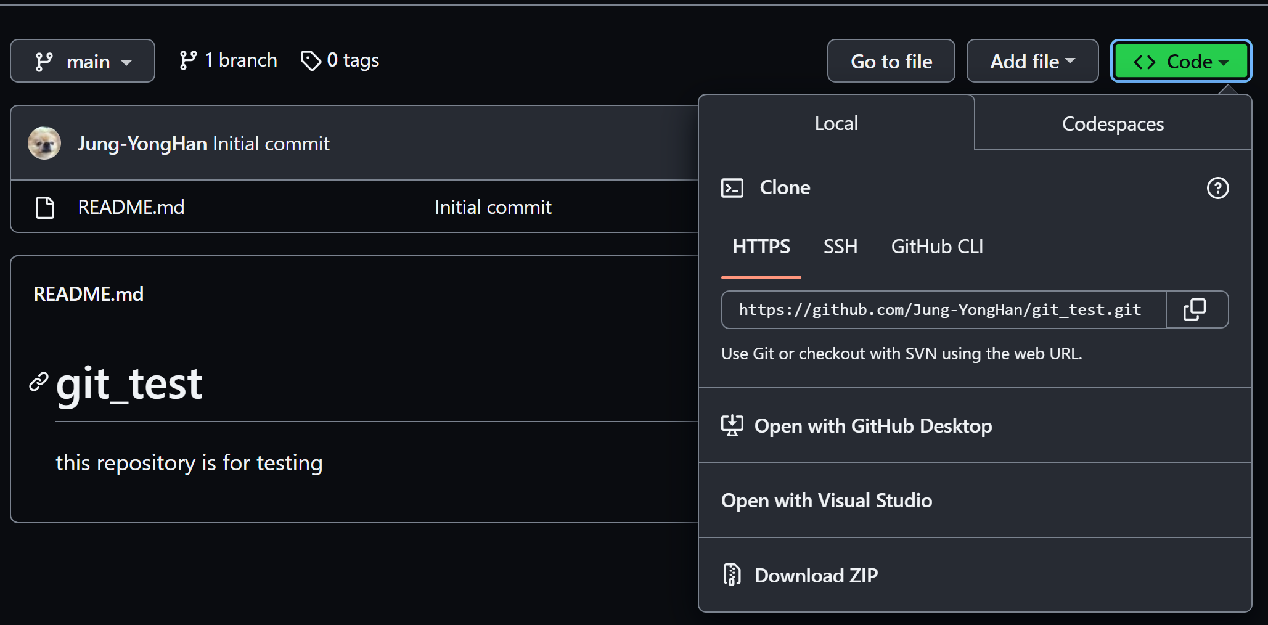
Task: Open the Jung-YongHan author link
Action: 142,144
